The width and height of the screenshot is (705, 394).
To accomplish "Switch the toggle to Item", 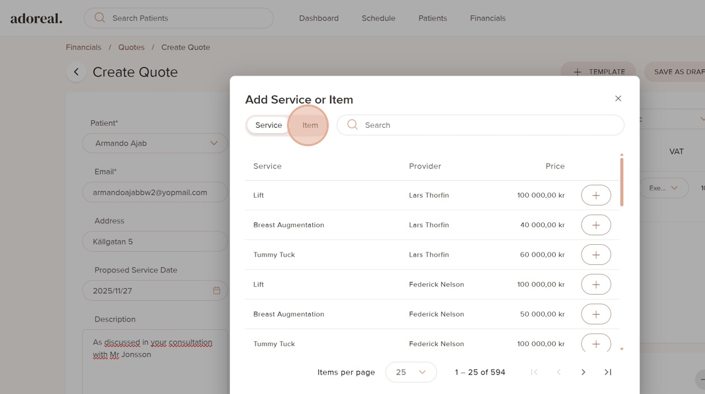I will 310,125.
